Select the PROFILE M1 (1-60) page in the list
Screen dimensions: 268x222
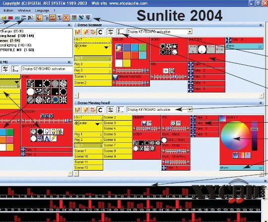pyautogui.click(x=17, y=50)
